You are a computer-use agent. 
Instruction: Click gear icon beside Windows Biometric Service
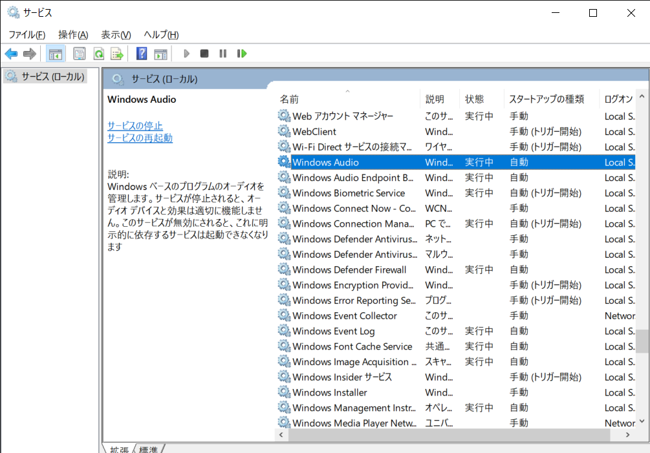coord(284,192)
